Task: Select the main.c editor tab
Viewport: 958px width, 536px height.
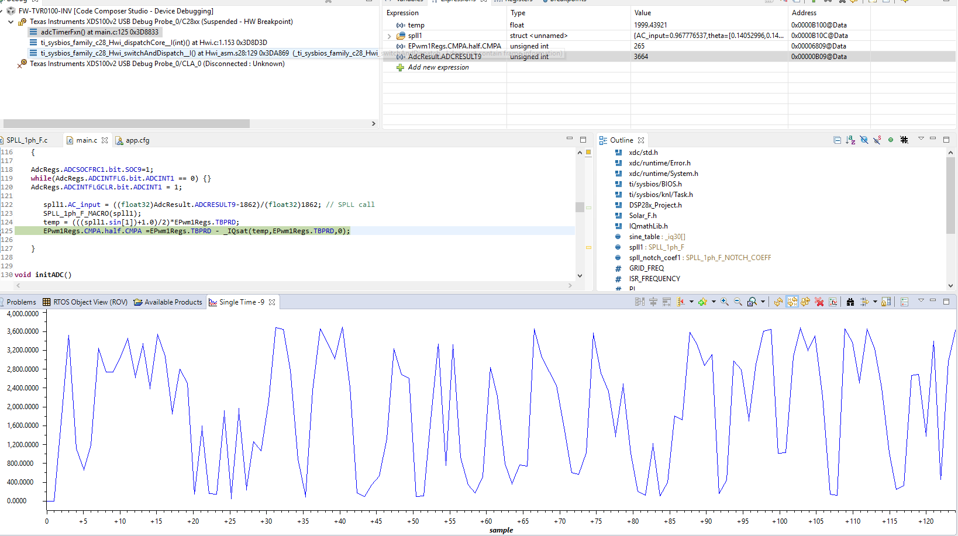Action: click(x=86, y=140)
